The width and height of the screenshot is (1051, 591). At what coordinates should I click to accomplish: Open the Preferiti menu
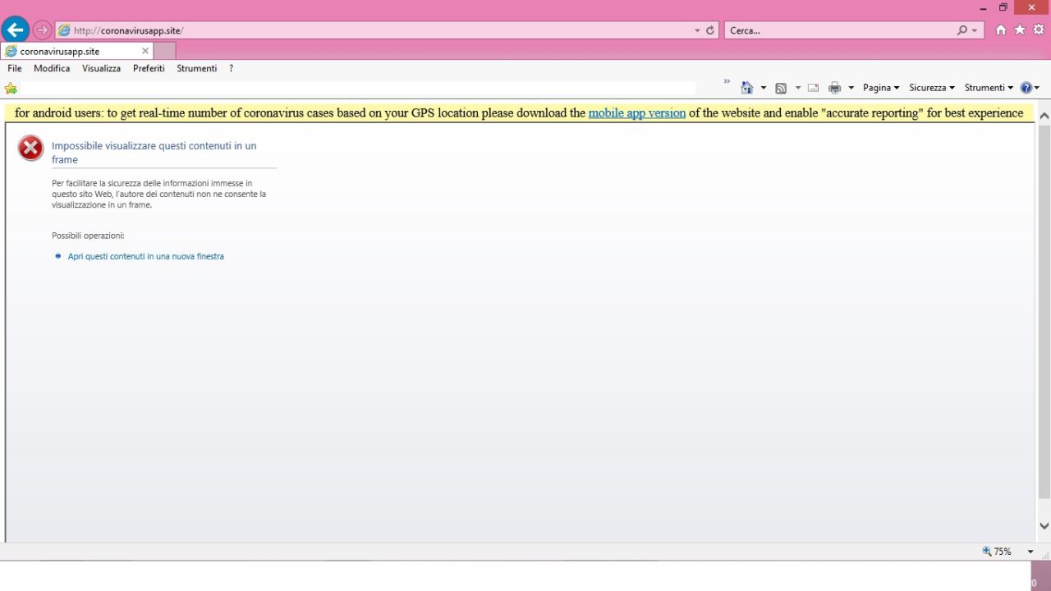click(x=149, y=68)
